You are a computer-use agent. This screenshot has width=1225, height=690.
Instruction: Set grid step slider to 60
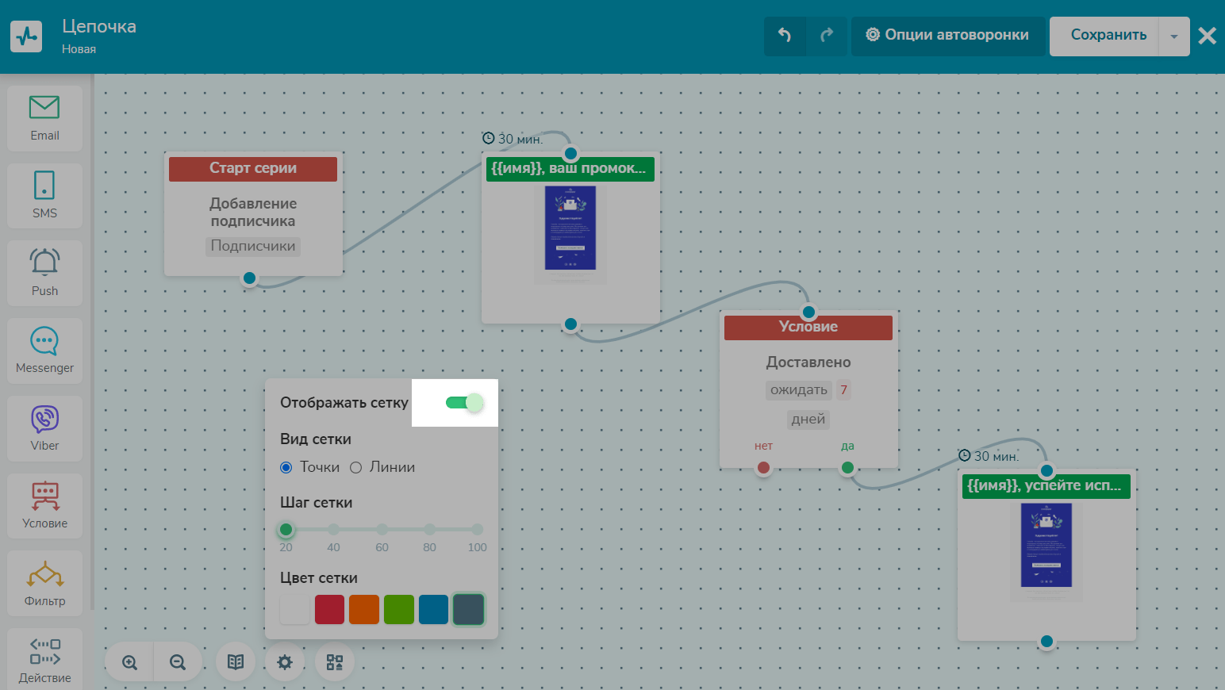coord(382,530)
